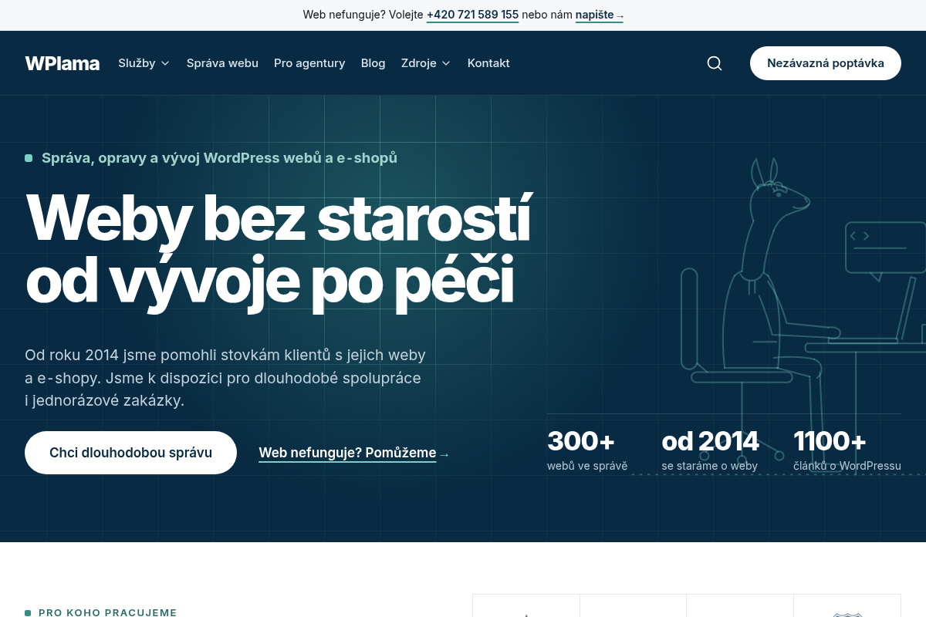Select the 1100+ článků o WordPressu stat
Image resolution: width=926 pixels, height=617 pixels.
point(847,450)
